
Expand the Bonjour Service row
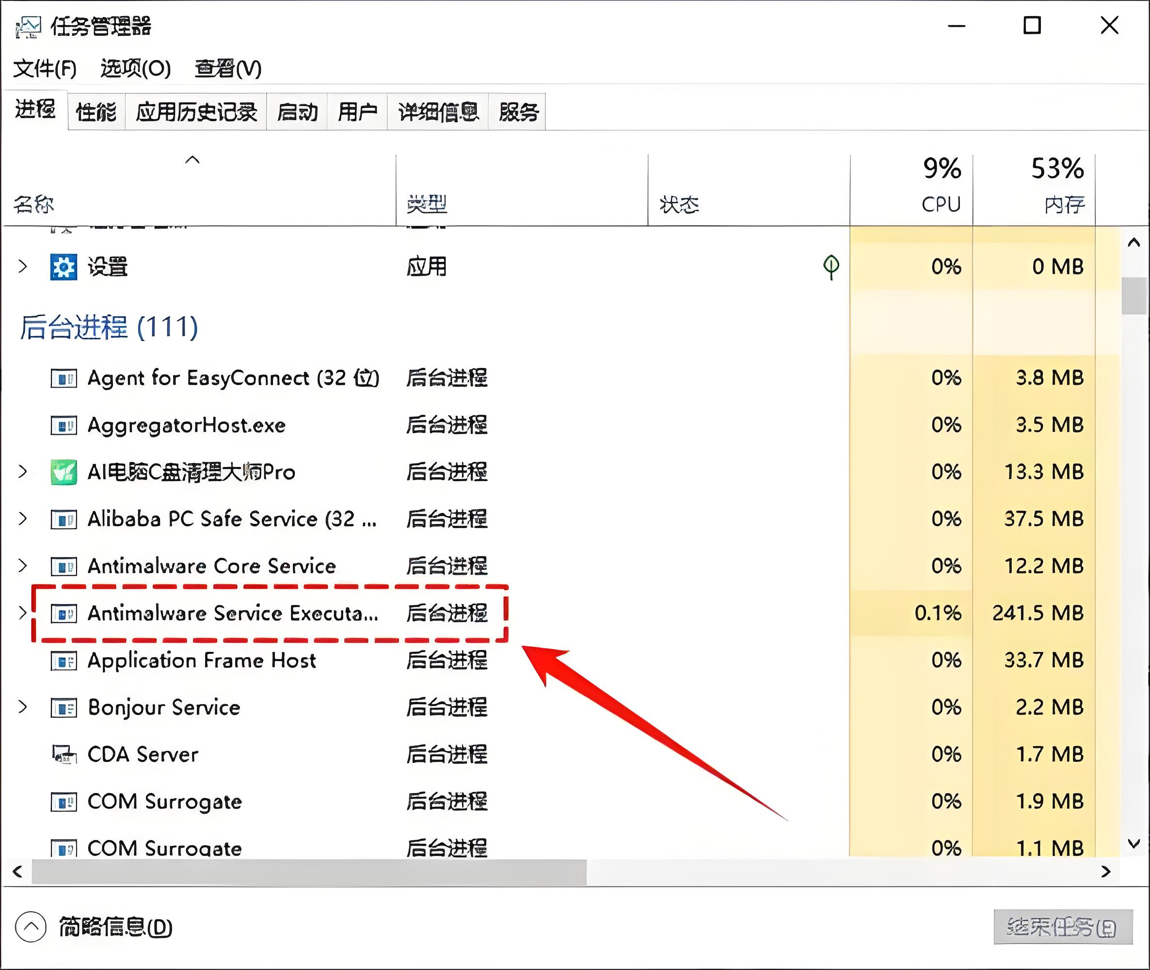coord(22,707)
